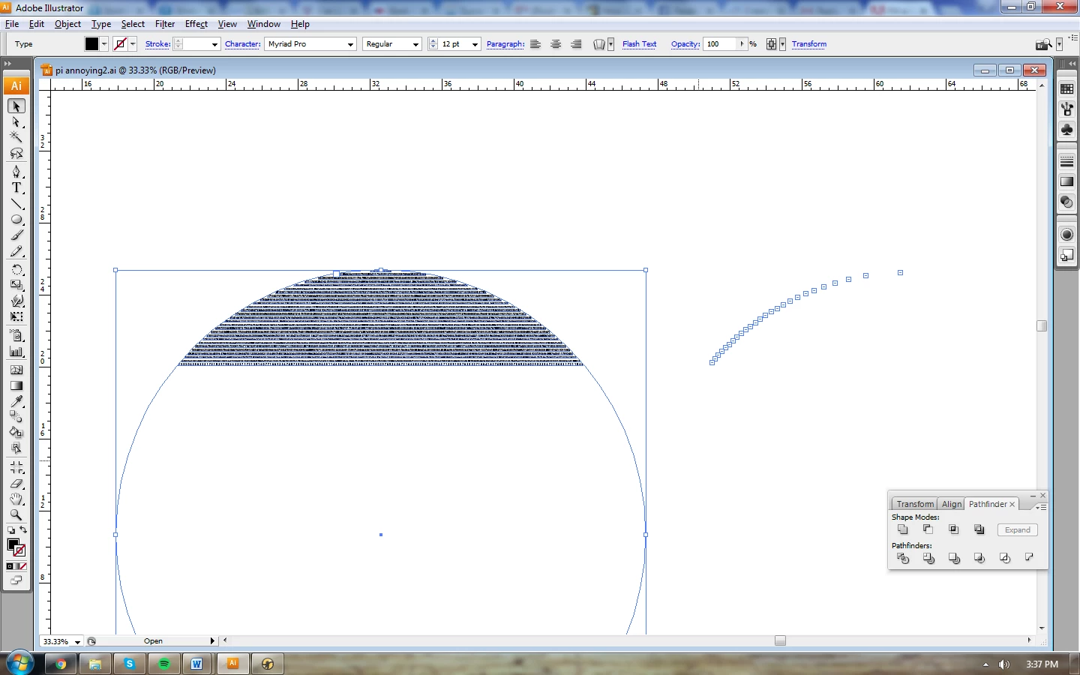Expand the opacity slider arrow
Image resolution: width=1080 pixels, height=675 pixels.
tap(742, 44)
